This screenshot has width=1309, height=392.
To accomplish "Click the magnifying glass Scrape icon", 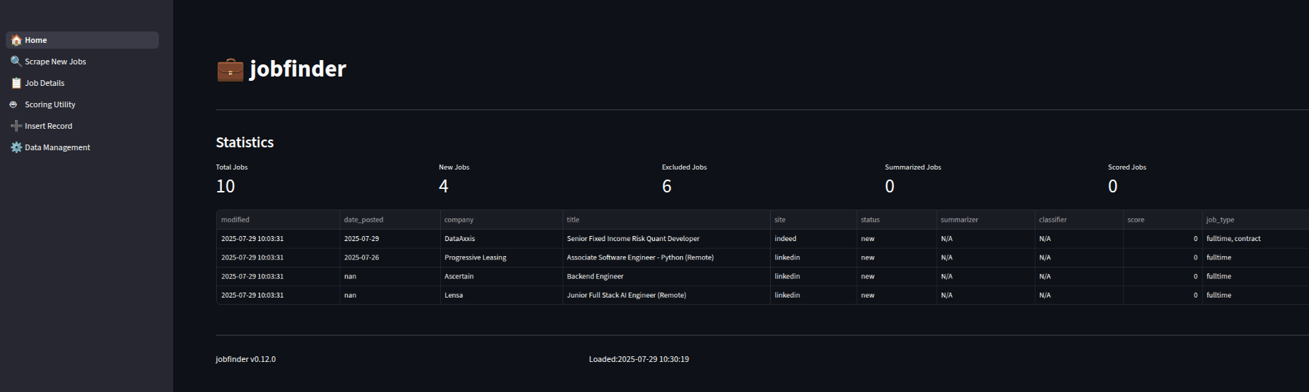I will (x=16, y=62).
